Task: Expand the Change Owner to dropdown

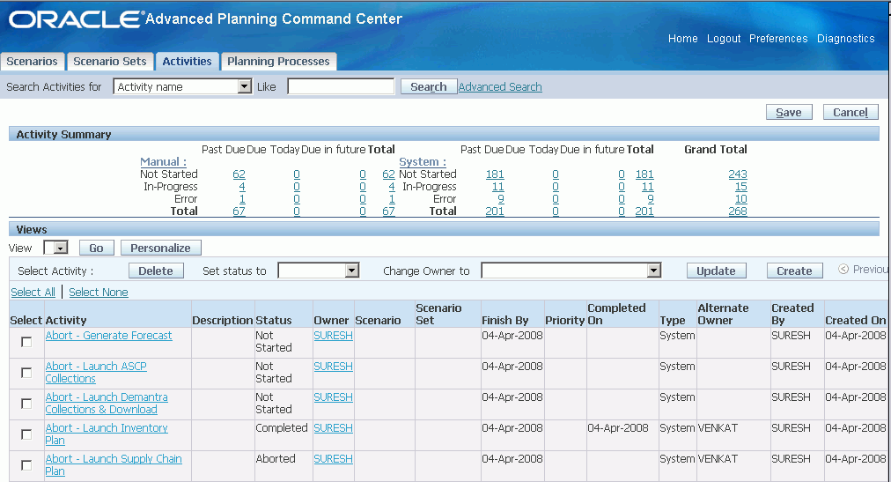Action: point(571,271)
